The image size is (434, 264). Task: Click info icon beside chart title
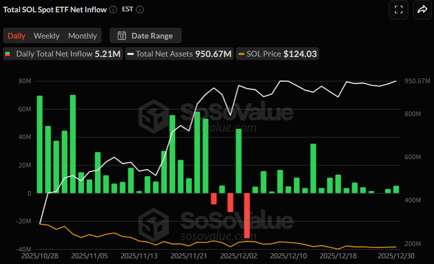tap(113, 9)
